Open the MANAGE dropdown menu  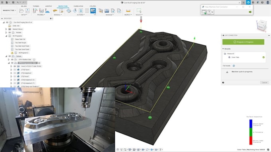[x=110, y=15]
